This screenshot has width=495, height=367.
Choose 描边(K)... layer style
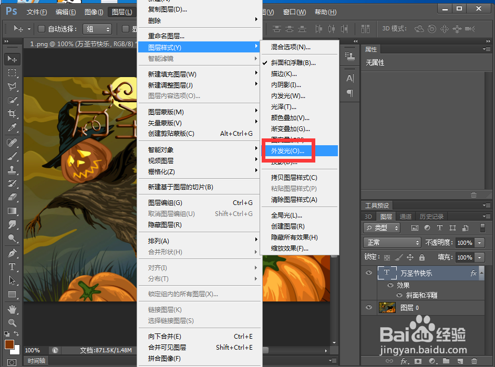pyautogui.click(x=300, y=74)
